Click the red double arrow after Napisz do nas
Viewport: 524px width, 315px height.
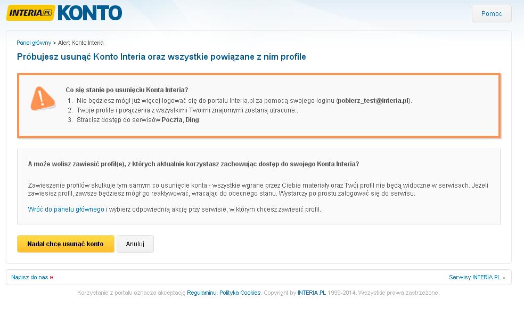[52, 277]
